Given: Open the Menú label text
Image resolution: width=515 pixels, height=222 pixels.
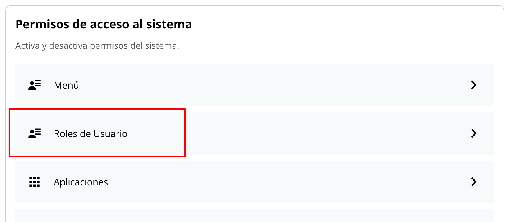Looking at the screenshot, I should coord(66,85).
